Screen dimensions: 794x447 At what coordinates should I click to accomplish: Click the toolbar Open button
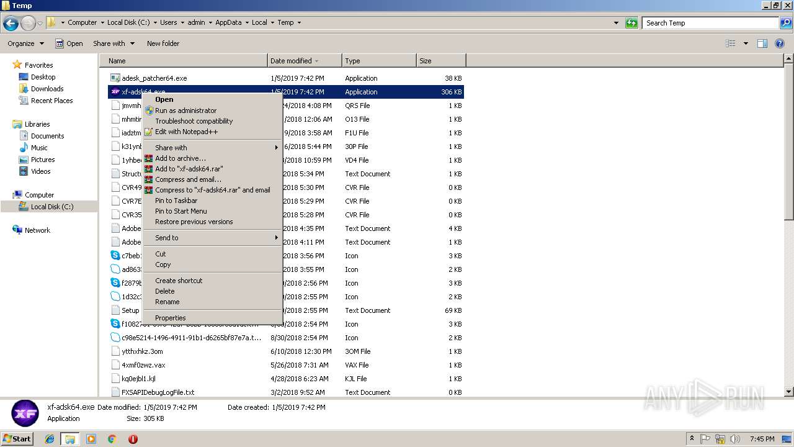tap(69, 43)
